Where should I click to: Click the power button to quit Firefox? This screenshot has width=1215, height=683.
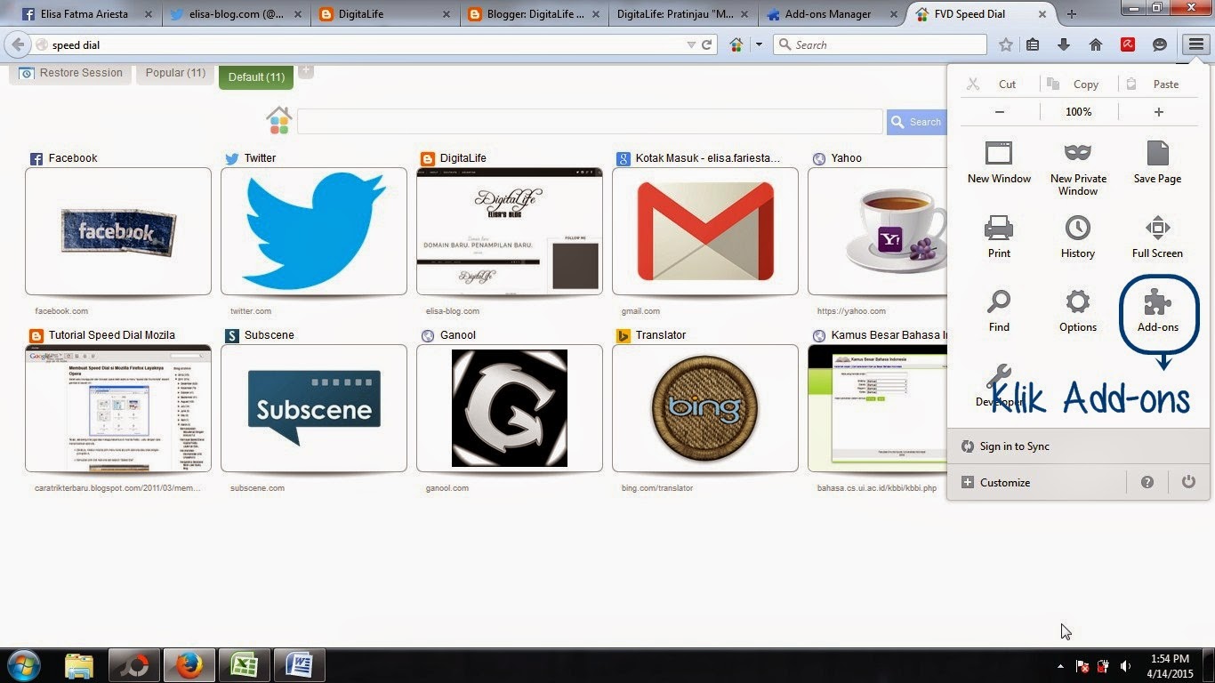(x=1188, y=481)
